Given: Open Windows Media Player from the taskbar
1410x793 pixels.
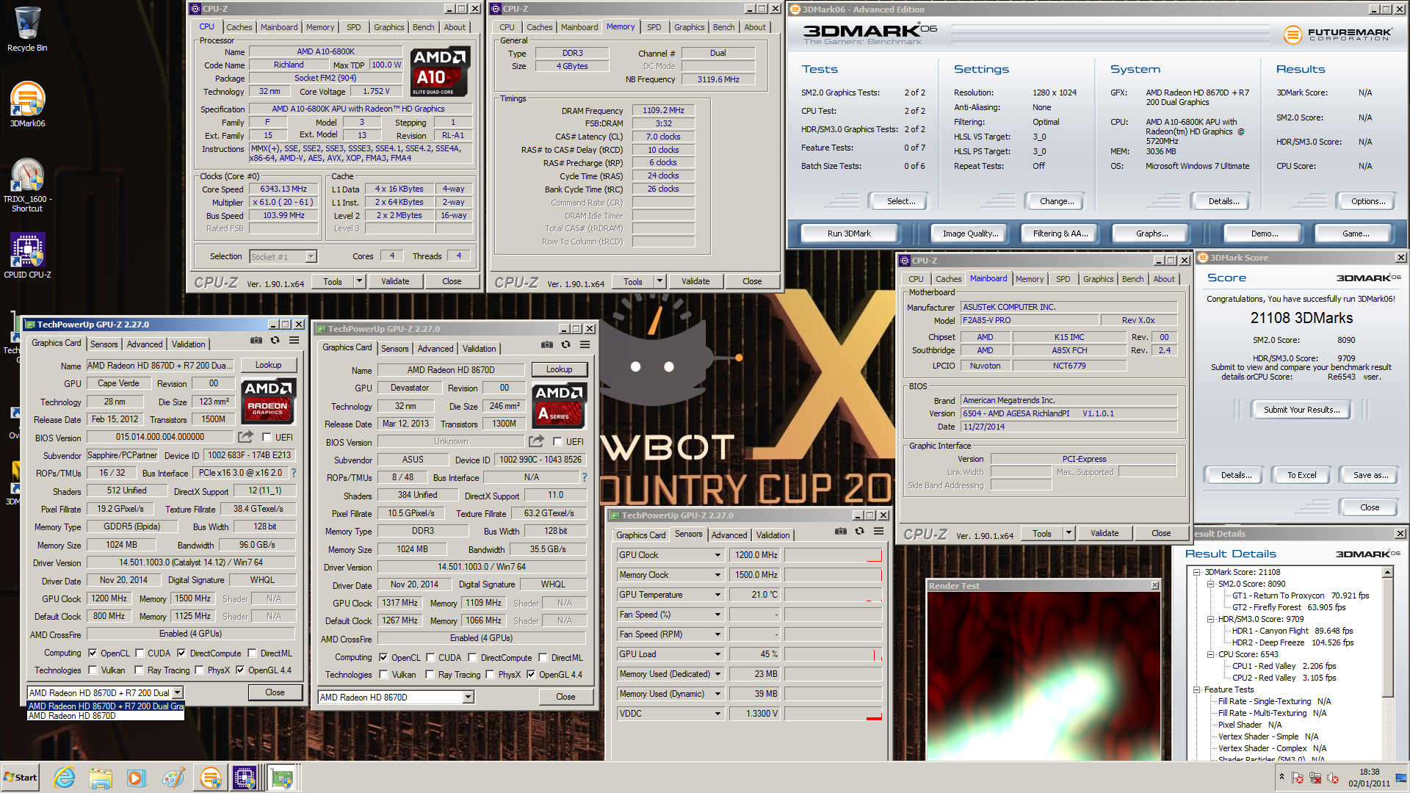Looking at the screenshot, I should [x=137, y=778].
